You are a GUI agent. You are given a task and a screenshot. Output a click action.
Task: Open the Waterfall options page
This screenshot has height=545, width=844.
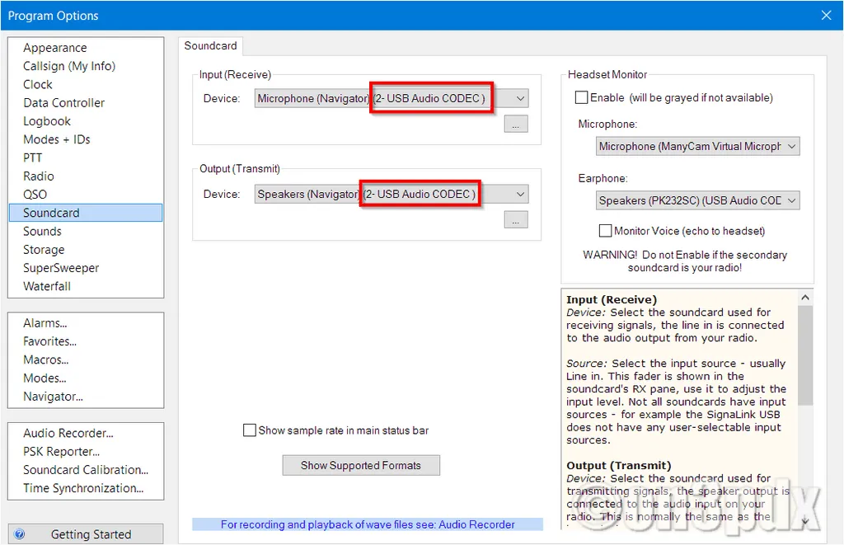47,286
